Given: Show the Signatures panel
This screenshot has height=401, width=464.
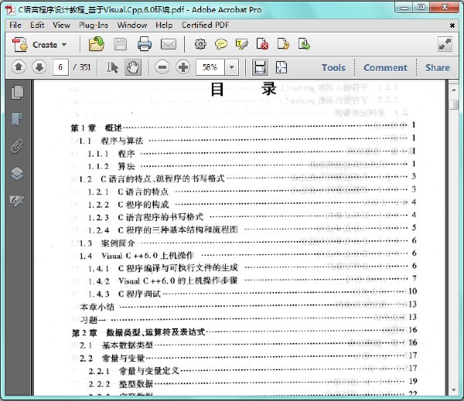Looking at the screenshot, I should tap(17, 201).
